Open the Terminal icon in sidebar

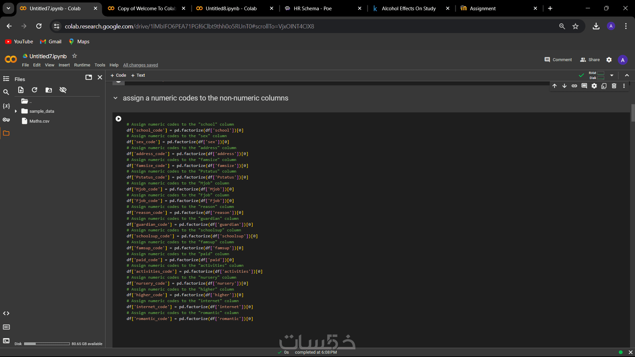[x=6, y=341]
